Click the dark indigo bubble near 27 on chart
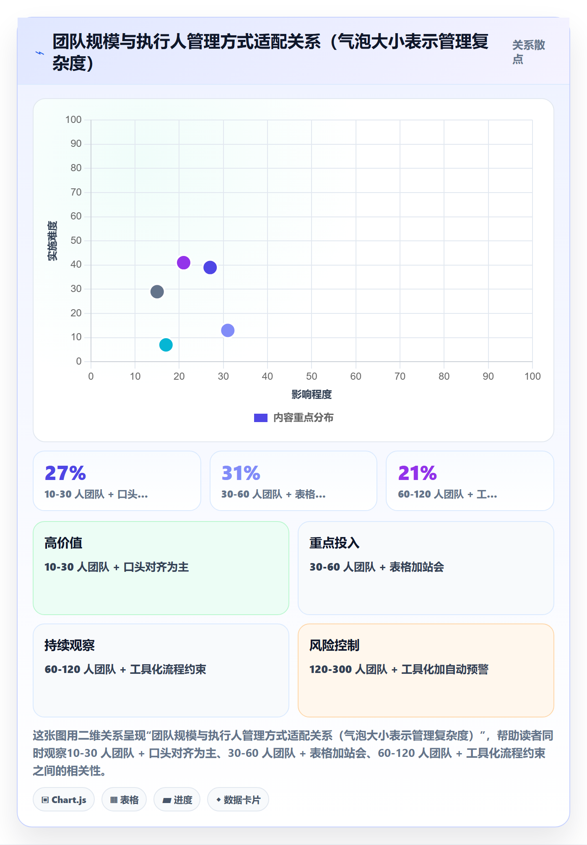The width and height of the screenshot is (587, 845). coord(210,267)
